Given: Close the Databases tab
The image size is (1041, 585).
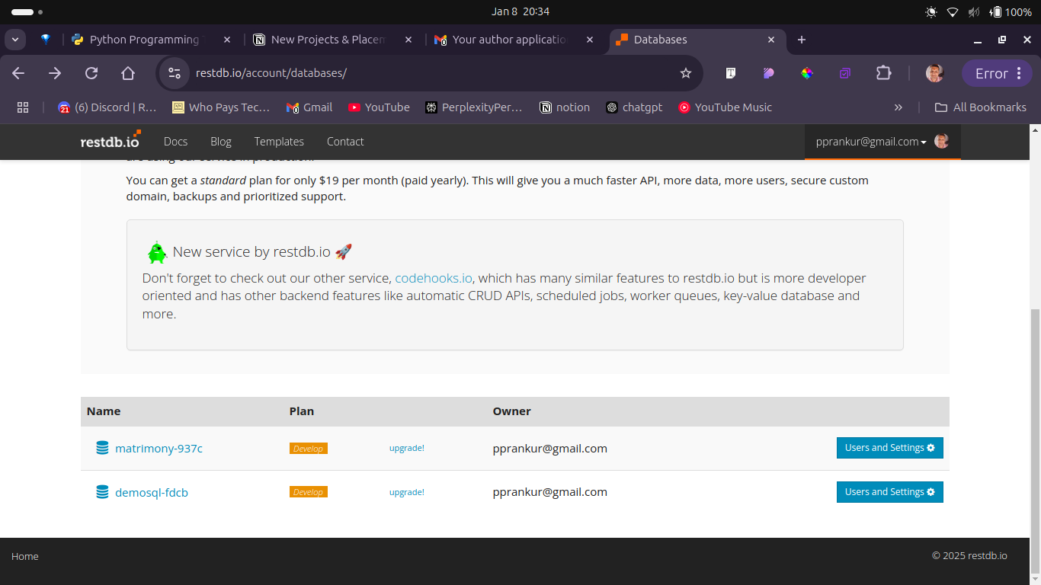Looking at the screenshot, I should click(x=771, y=40).
